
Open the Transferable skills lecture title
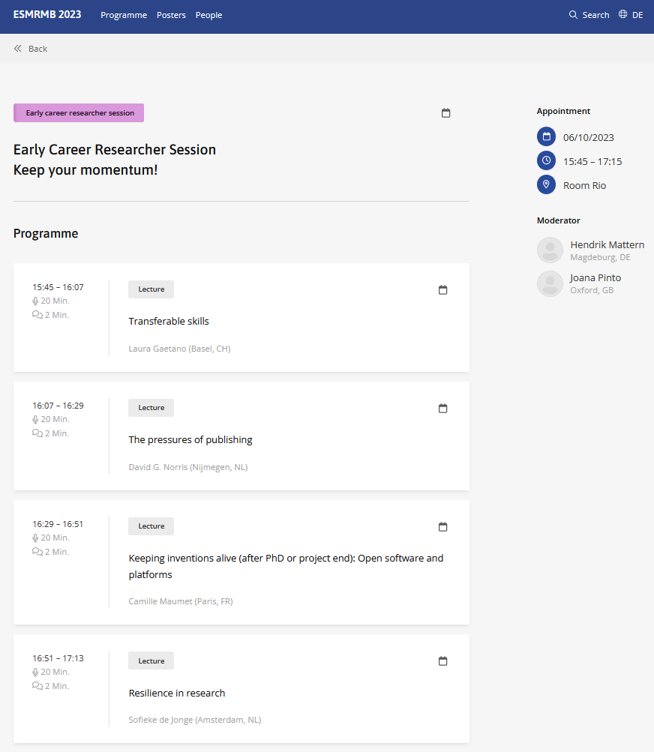[x=169, y=322]
